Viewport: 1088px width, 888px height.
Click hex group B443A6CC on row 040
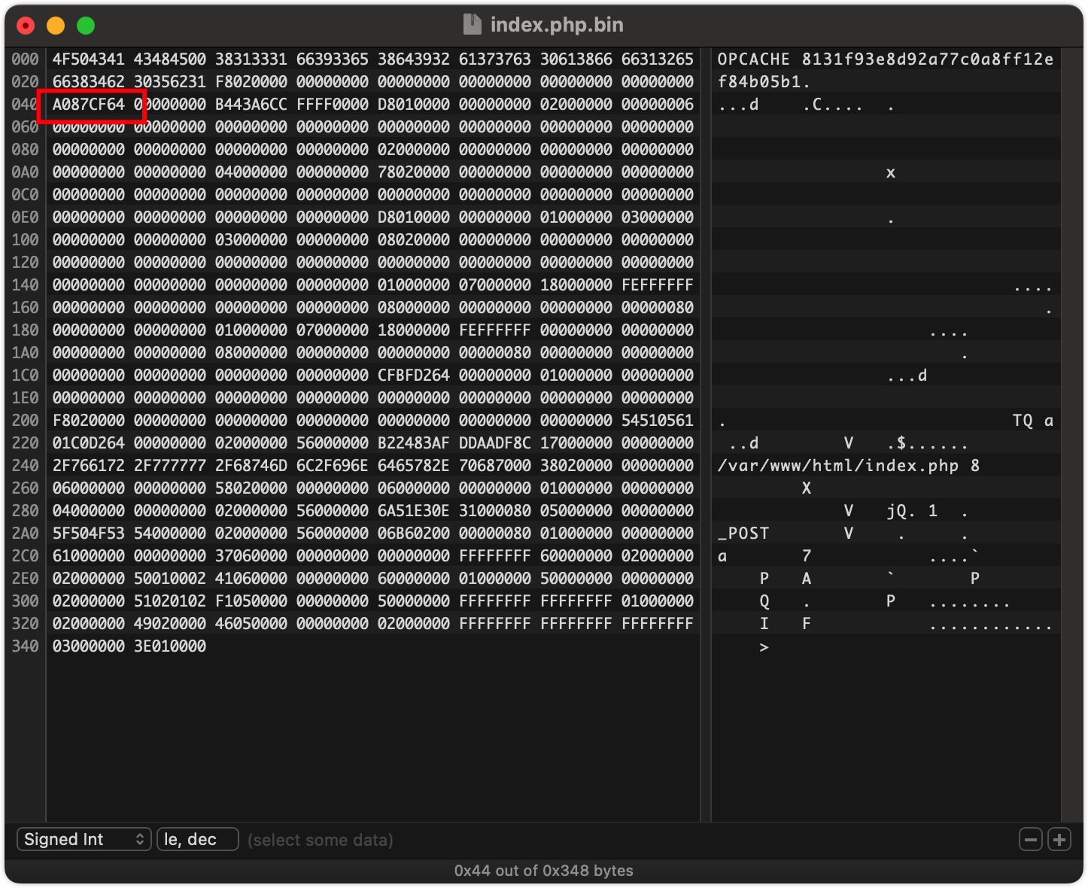tap(251, 105)
